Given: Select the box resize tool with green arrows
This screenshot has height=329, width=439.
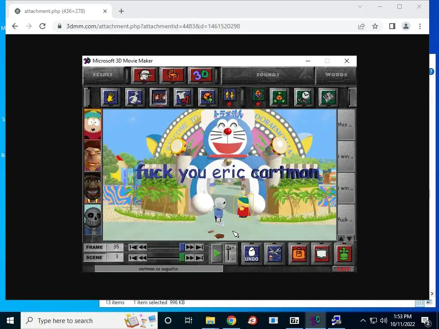Looking at the screenshot, I should tap(279, 97).
